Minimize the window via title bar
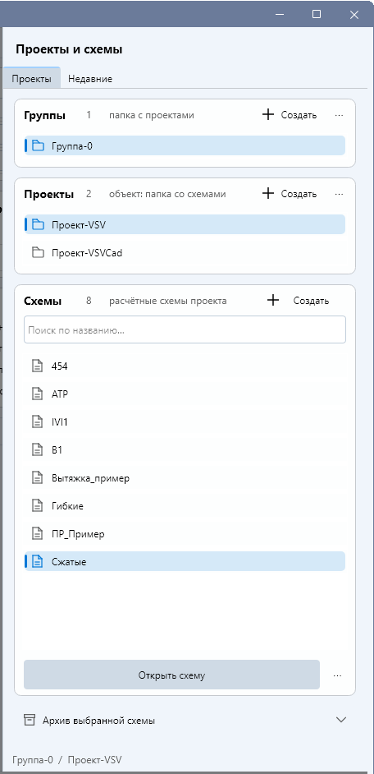 (x=280, y=14)
